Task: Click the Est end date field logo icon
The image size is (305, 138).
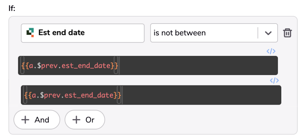Action: (x=30, y=32)
